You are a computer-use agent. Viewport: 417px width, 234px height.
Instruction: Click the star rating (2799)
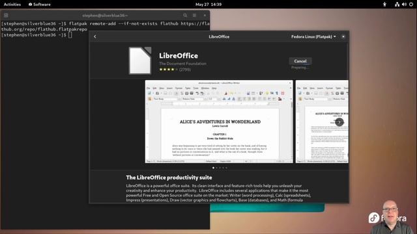[x=175, y=70]
